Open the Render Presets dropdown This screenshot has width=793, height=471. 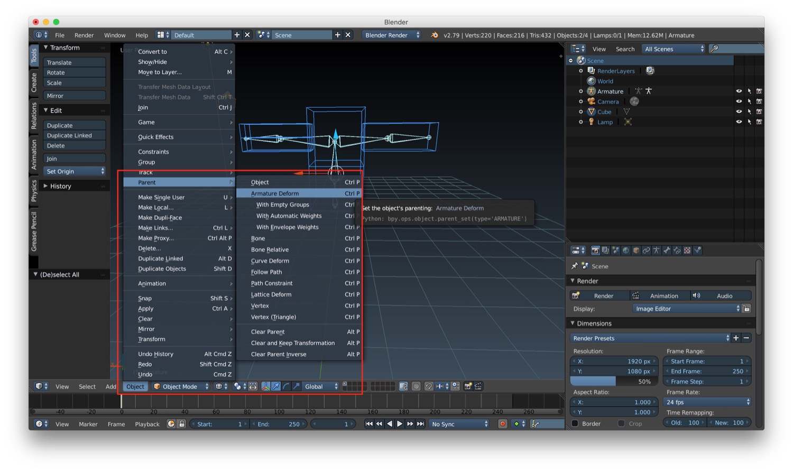coord(650,338)
